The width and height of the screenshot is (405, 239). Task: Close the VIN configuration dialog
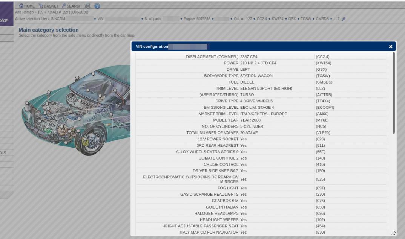pos(391,47)
